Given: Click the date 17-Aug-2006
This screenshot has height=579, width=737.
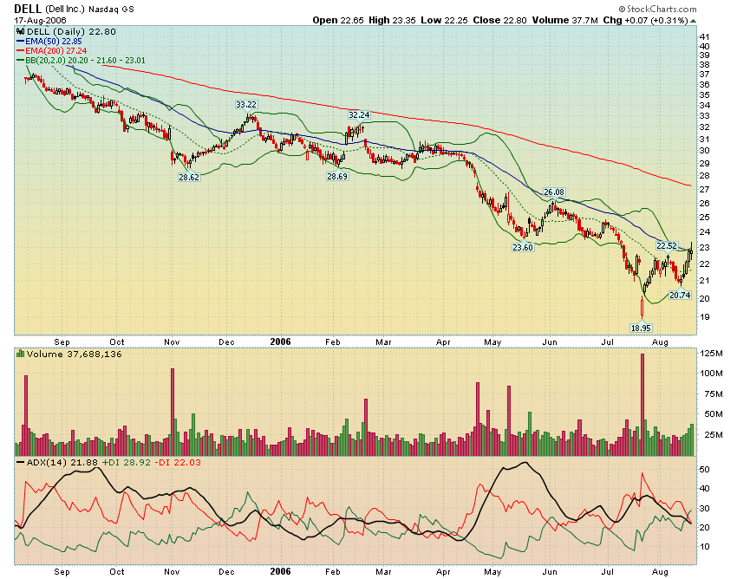Looking at the screenshot, I should 41,21.
